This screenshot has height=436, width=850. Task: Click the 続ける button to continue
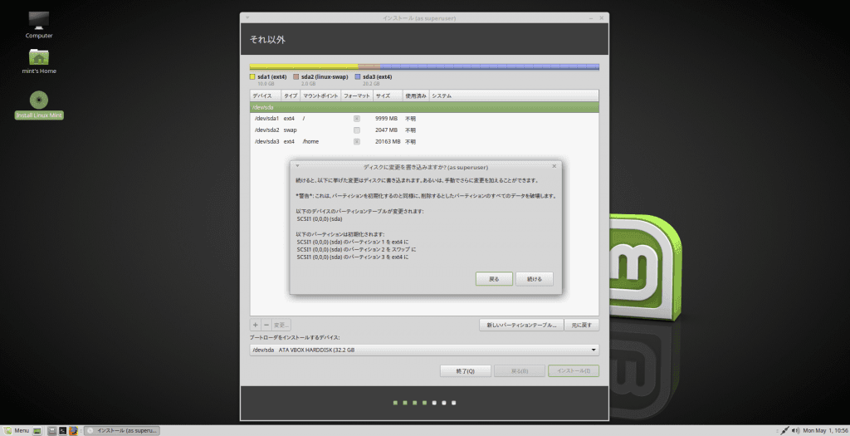(535, 279)
